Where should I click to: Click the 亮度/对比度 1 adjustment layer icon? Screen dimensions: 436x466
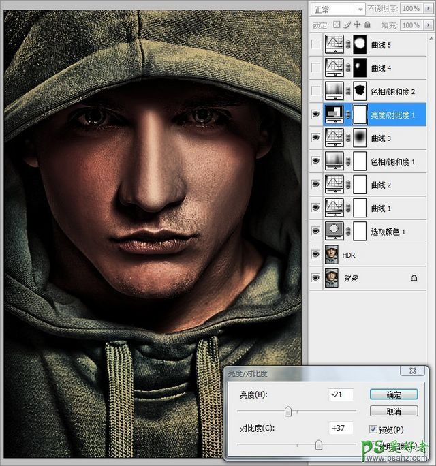point(334,114)
